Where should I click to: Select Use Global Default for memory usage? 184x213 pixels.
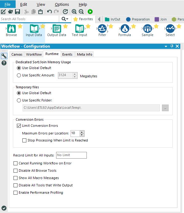(x=19, y=68)
